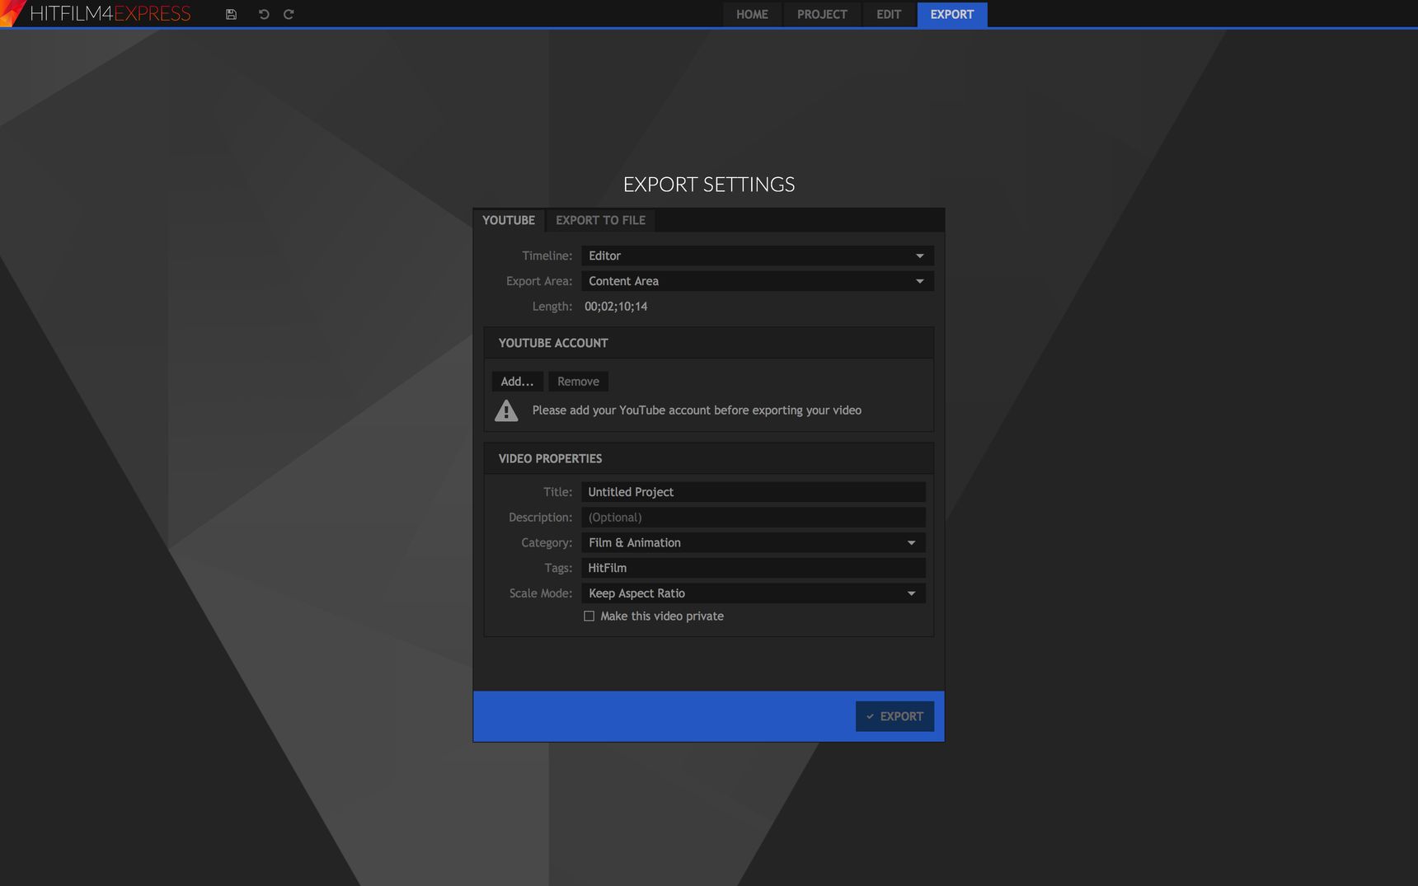Click the Title field Untitled Project

(754, 492)
